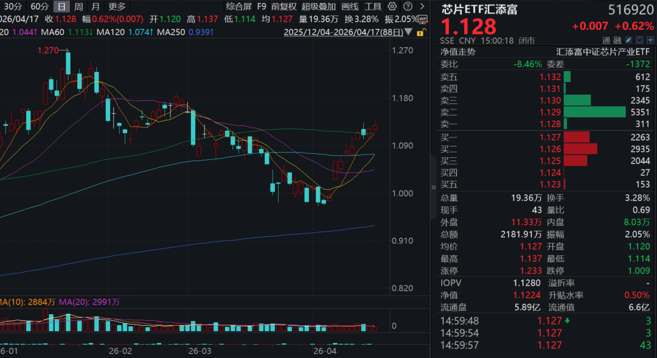Collapse the right quote panel chevron
Image resolution: width=657 pixels, height=358 pixels.
click(x=433, y=187)
